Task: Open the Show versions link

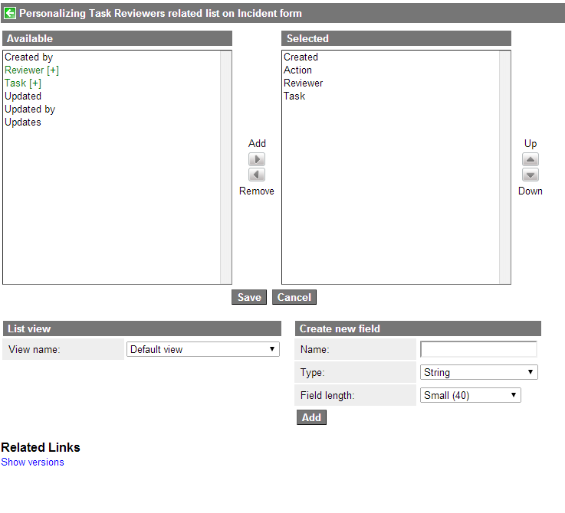Action: 32,462
